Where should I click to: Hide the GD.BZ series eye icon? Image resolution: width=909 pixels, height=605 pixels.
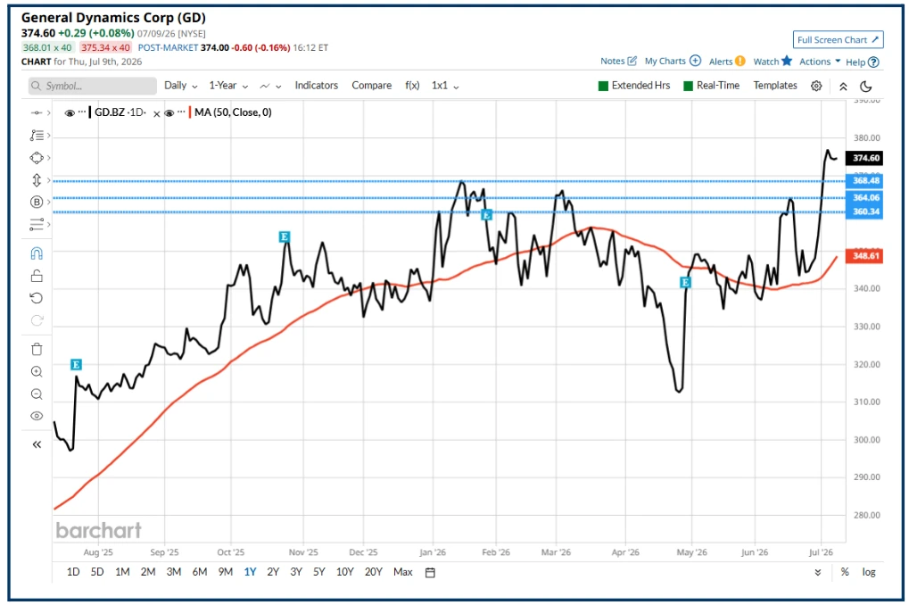[x=70, y=113]
